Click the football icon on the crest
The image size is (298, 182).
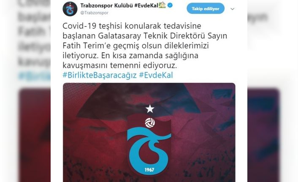150,123
